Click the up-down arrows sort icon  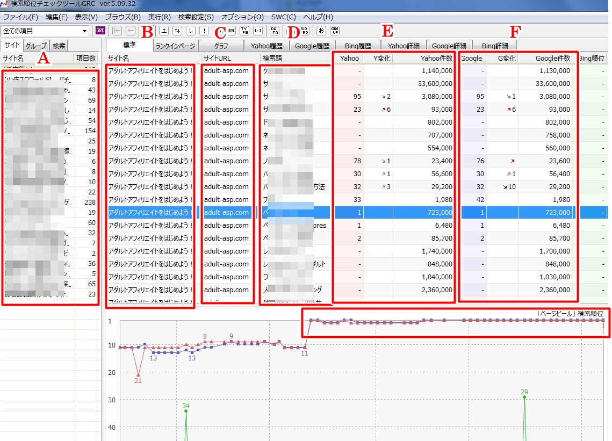click(x=177, y=31)
